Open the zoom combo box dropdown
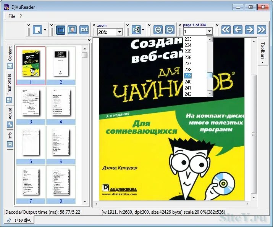This screenshot has width=273, height=227. coord(120,32)
